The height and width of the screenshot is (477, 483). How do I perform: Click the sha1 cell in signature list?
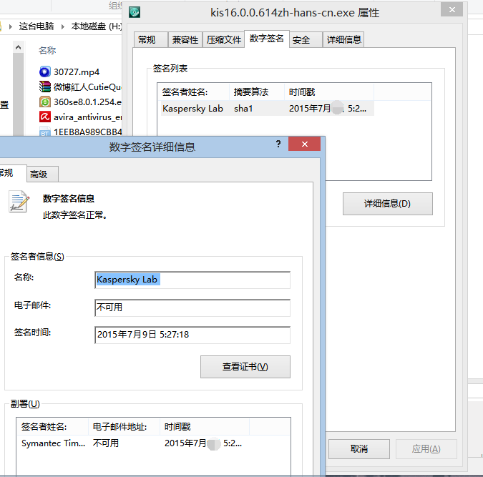click(x=243, y=109)
